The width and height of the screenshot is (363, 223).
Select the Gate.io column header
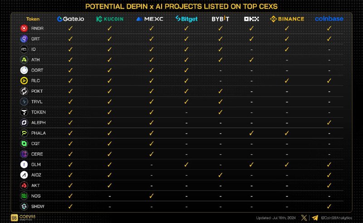[70, 19]
